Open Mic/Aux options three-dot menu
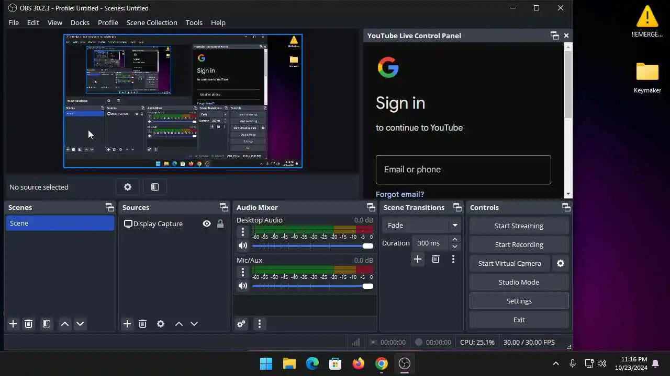670x376 pixels. click(x=242, y=272)
